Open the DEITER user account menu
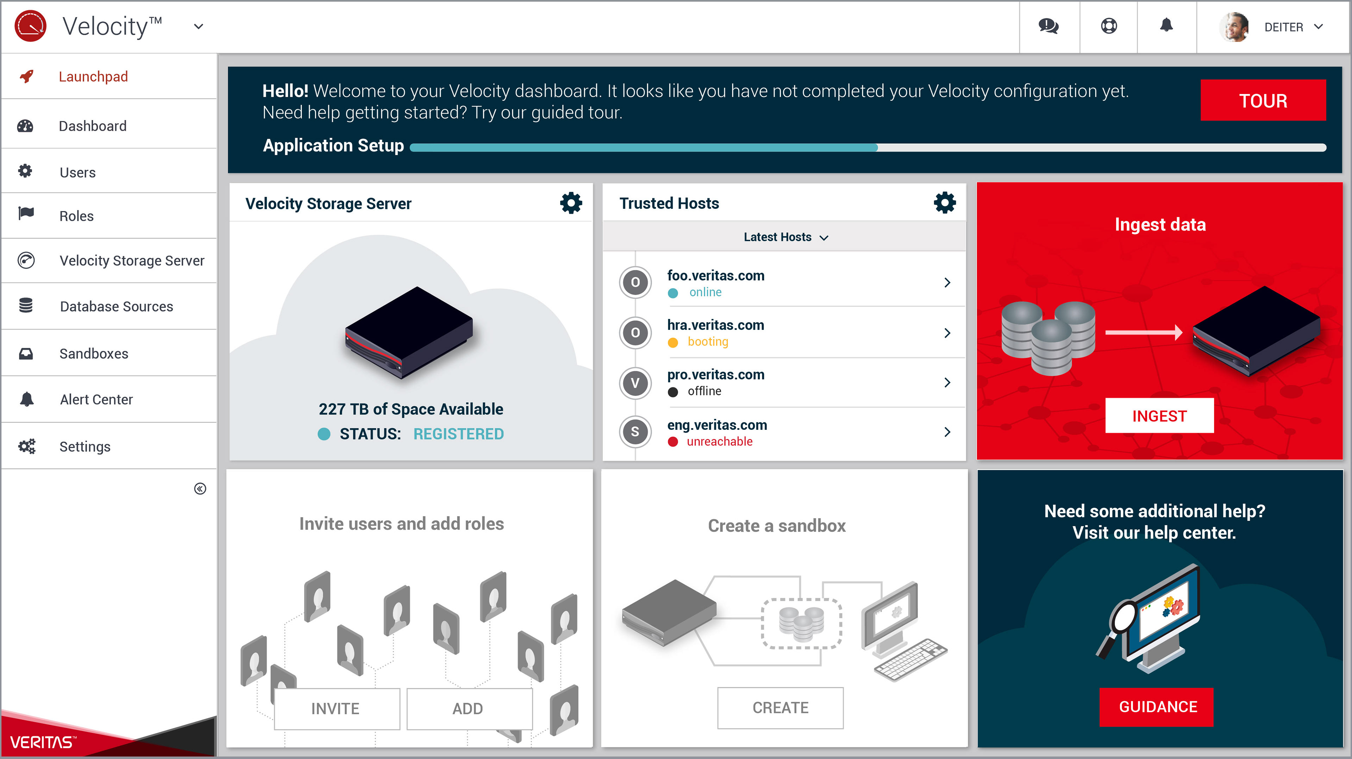Screen dimensions: 1352x759 [1283, 27]
